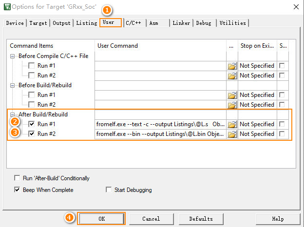The width and height of the screenshot is (304, 227).
Task: Click the OK button
Action: (x=101, y=219)
